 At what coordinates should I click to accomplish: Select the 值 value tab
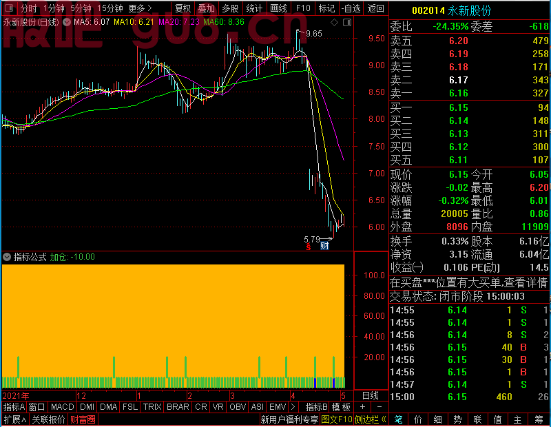click(497, 419)
